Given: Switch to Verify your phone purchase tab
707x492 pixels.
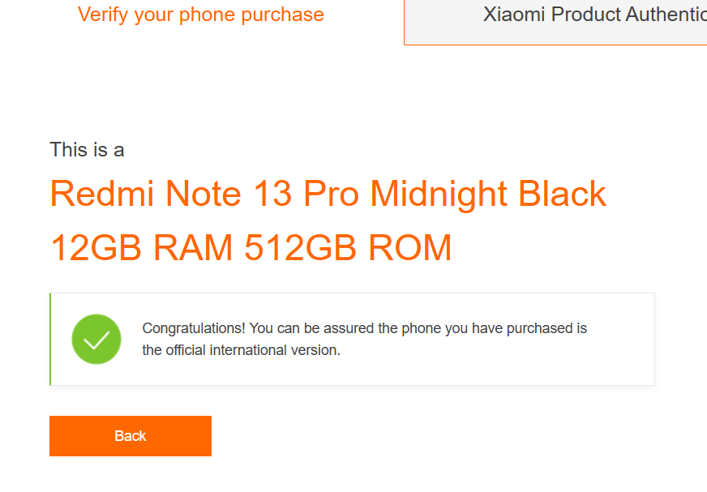Looking at the screenshot, I should (x=200, y=15).
